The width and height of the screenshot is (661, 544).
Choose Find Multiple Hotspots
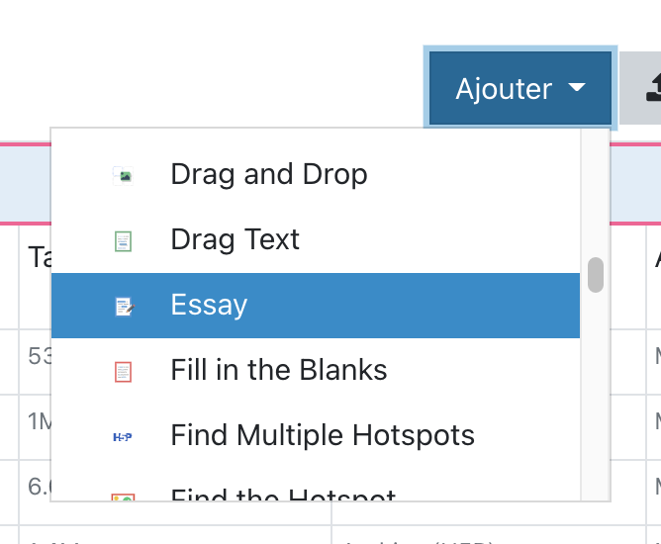tap(322, 436)
